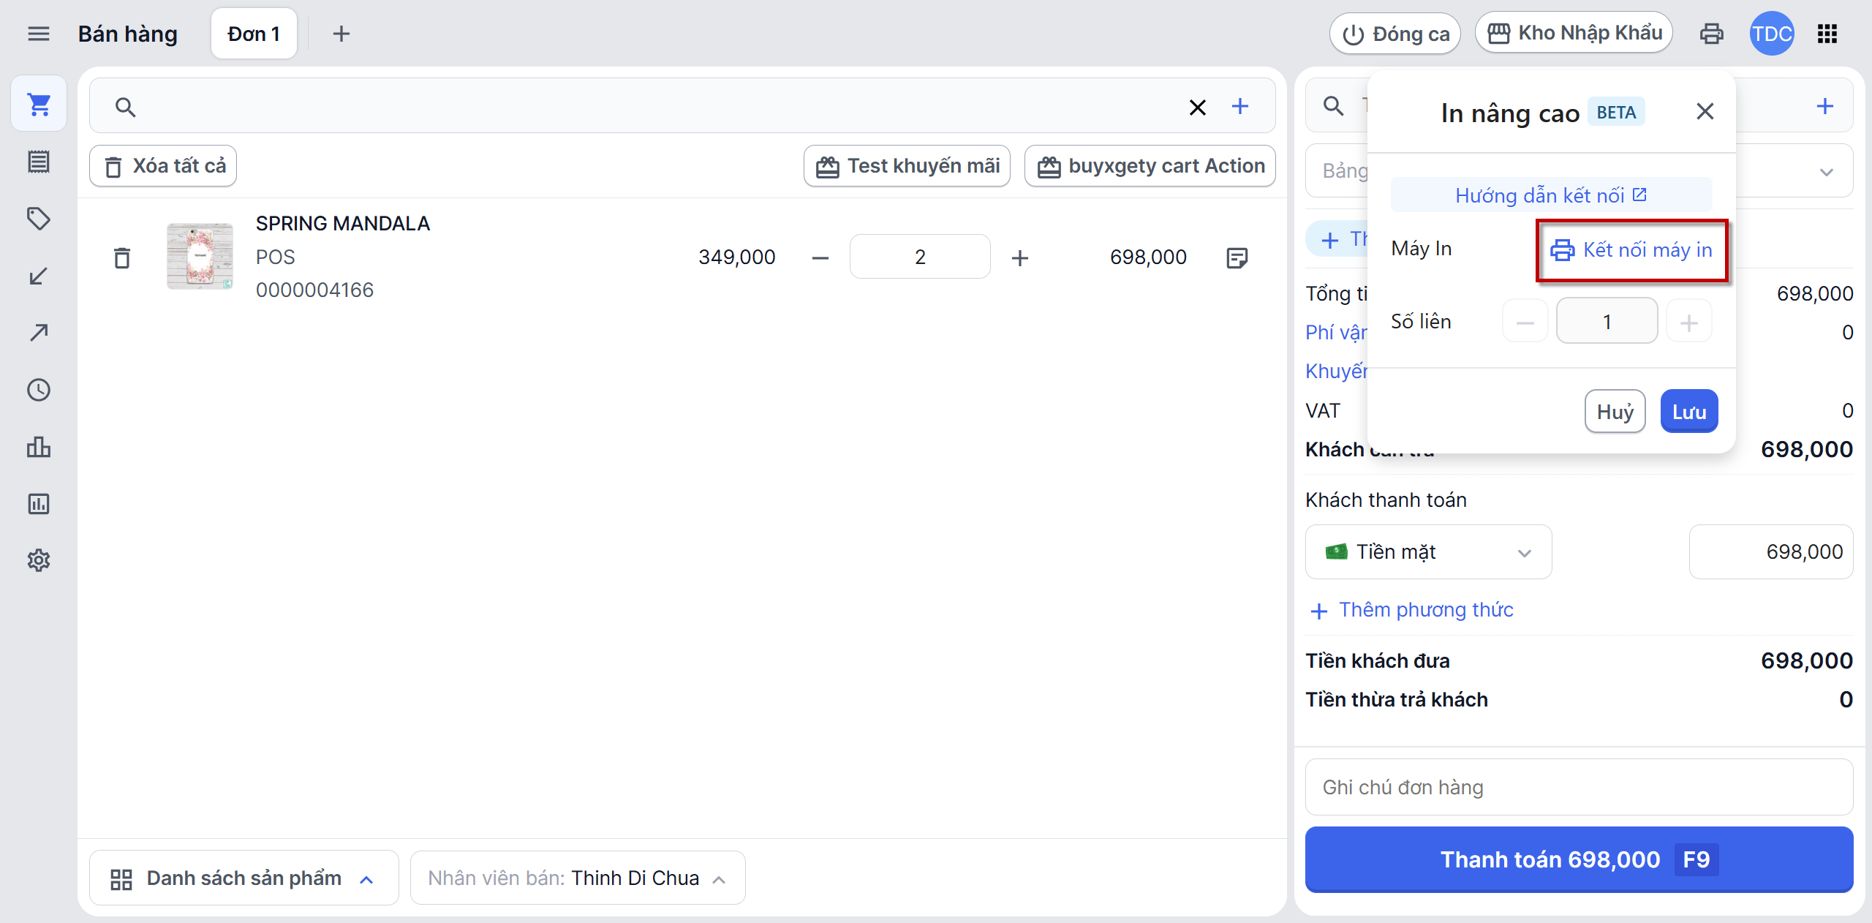The width and height of the screenshot is (1872, 923).
Task: Decrease SPRING MANDALA quantity with minus
Action: 820,257
